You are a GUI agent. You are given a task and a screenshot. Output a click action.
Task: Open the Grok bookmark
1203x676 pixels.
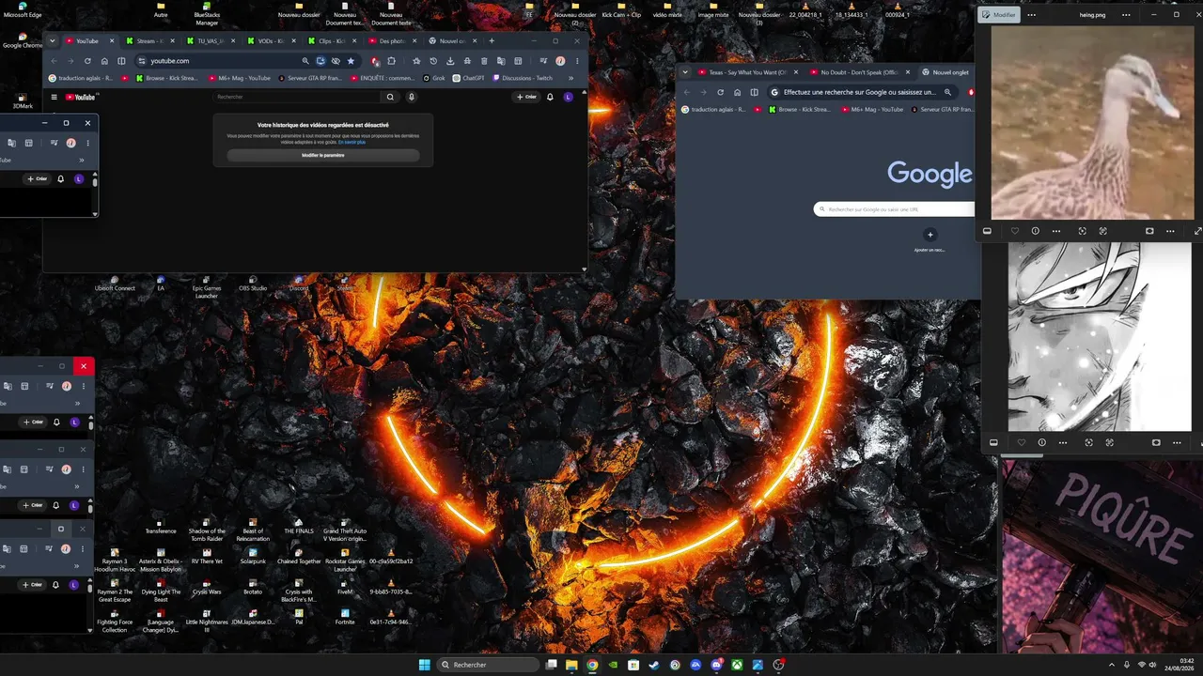tap(434, 78)
